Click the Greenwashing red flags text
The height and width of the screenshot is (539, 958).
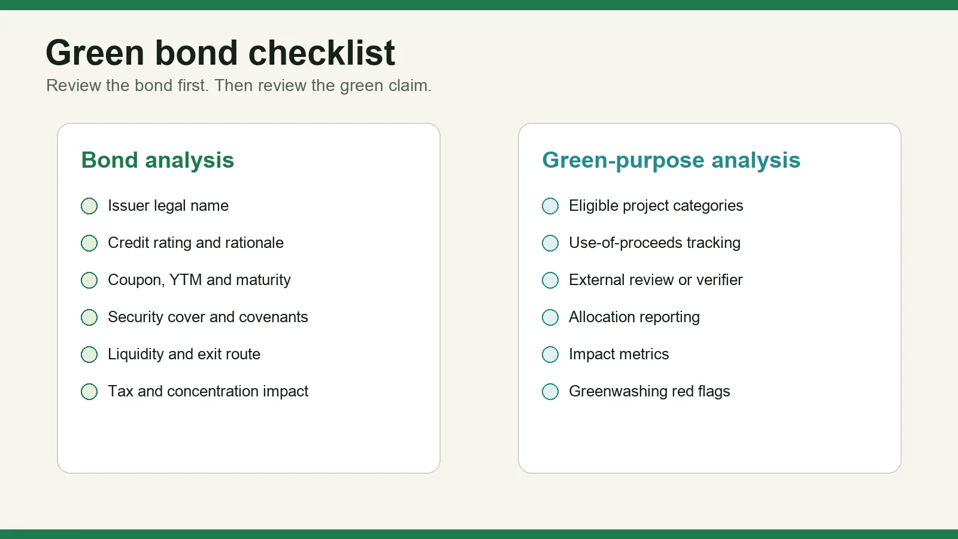pos(650,391)
